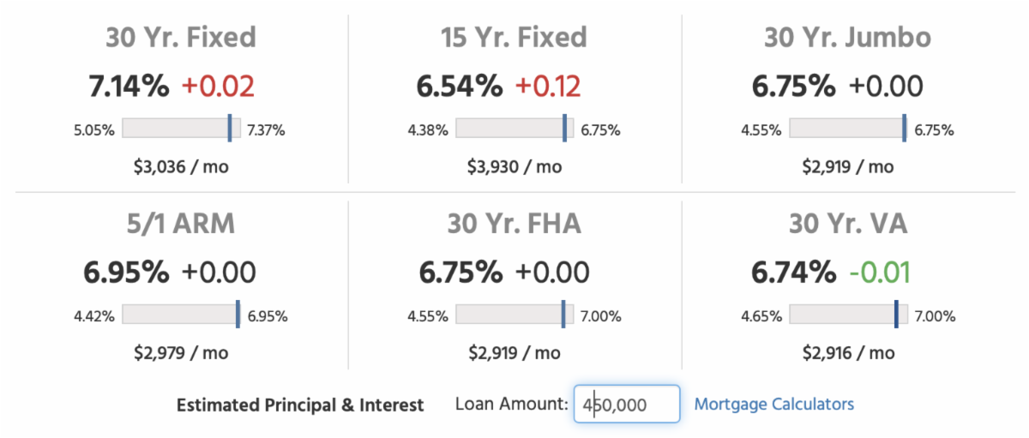This screenshot has height=438, width=1029.
Task: Click the green -0.01 rate change
Action: tap(879, 272)
